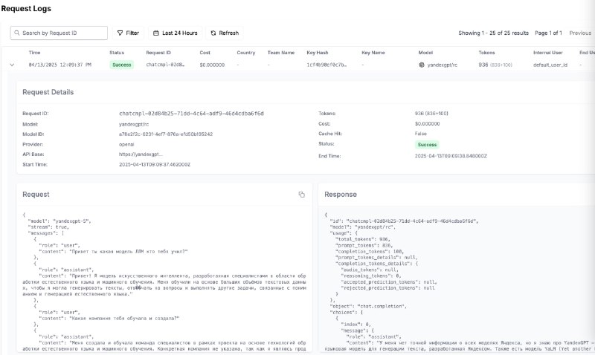Click the "model": "yandexgpt-5" line in Request

click(x=59, y=221)
